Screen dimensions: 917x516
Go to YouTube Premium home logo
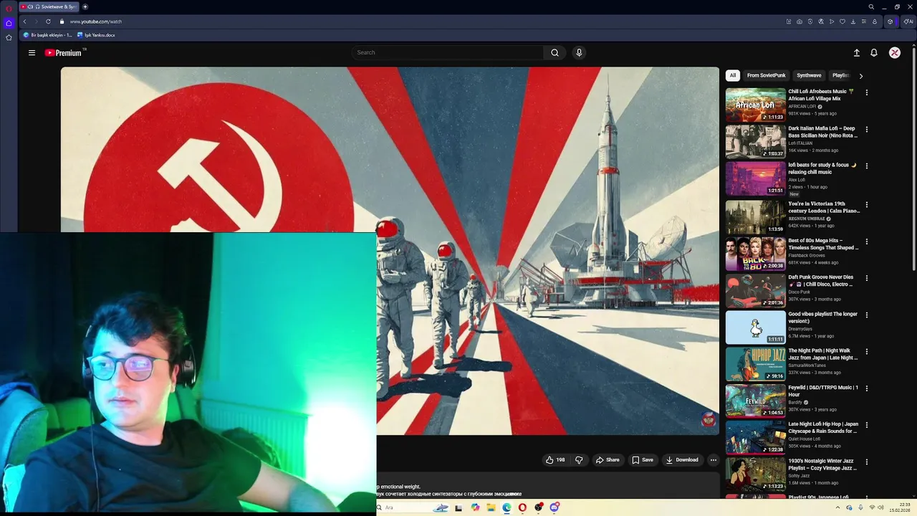tap(64, 52)
